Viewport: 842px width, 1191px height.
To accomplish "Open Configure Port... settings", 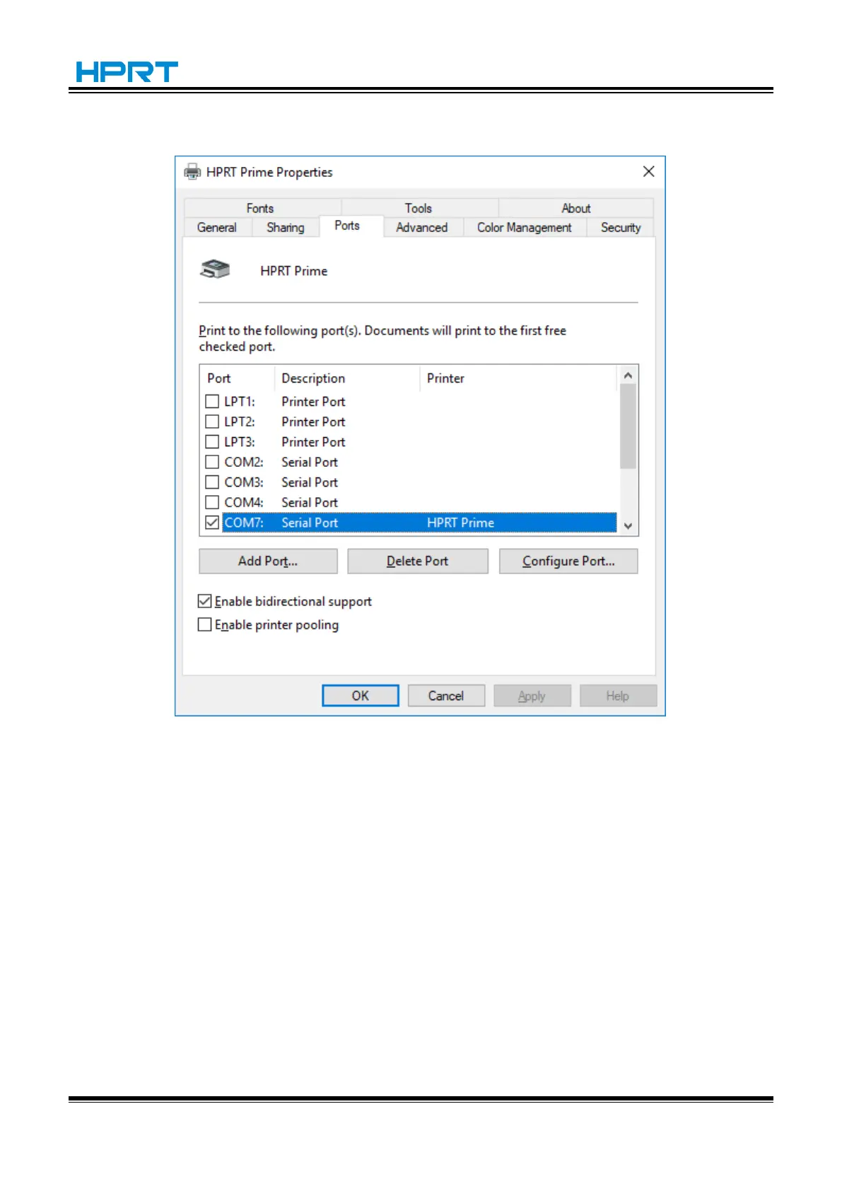I will (568, 561).
